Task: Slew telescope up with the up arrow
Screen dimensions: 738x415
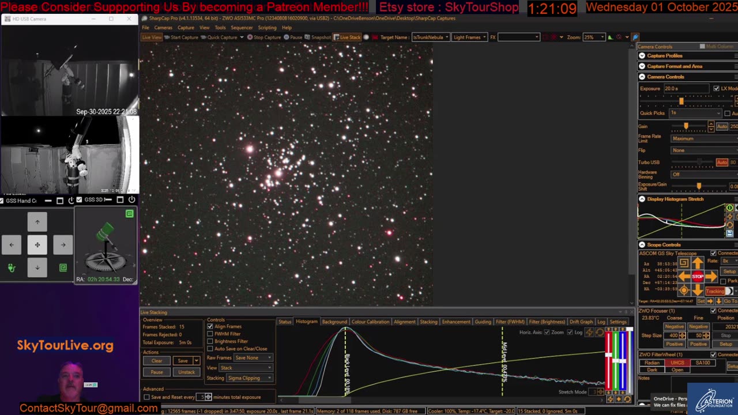Action: point(698,263)
